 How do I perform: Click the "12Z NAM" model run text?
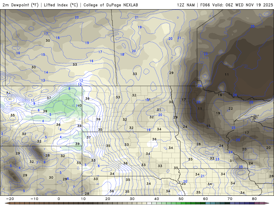click(x=186, y=5)
